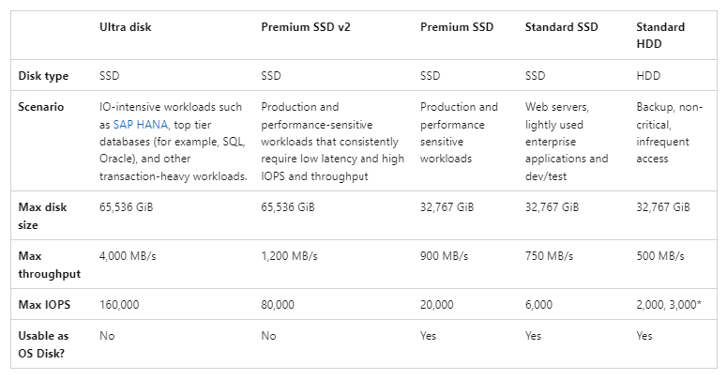Image resolution: width=727 pixels, height=380 pixels.
Task: Open the SAP HANA link
Action: pos(140,125)
